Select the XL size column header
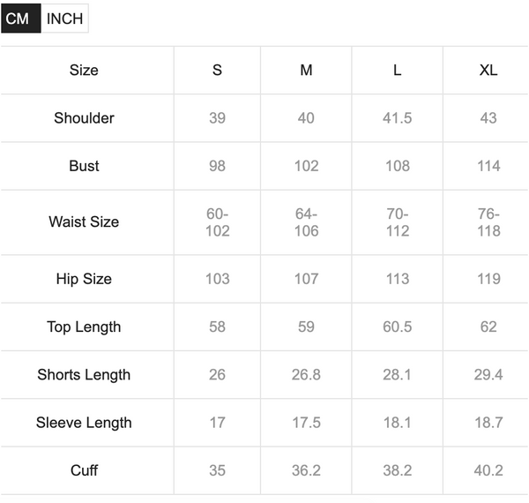Screen dimensions: 529x503 pyautogui.click(x=488, y=71)
